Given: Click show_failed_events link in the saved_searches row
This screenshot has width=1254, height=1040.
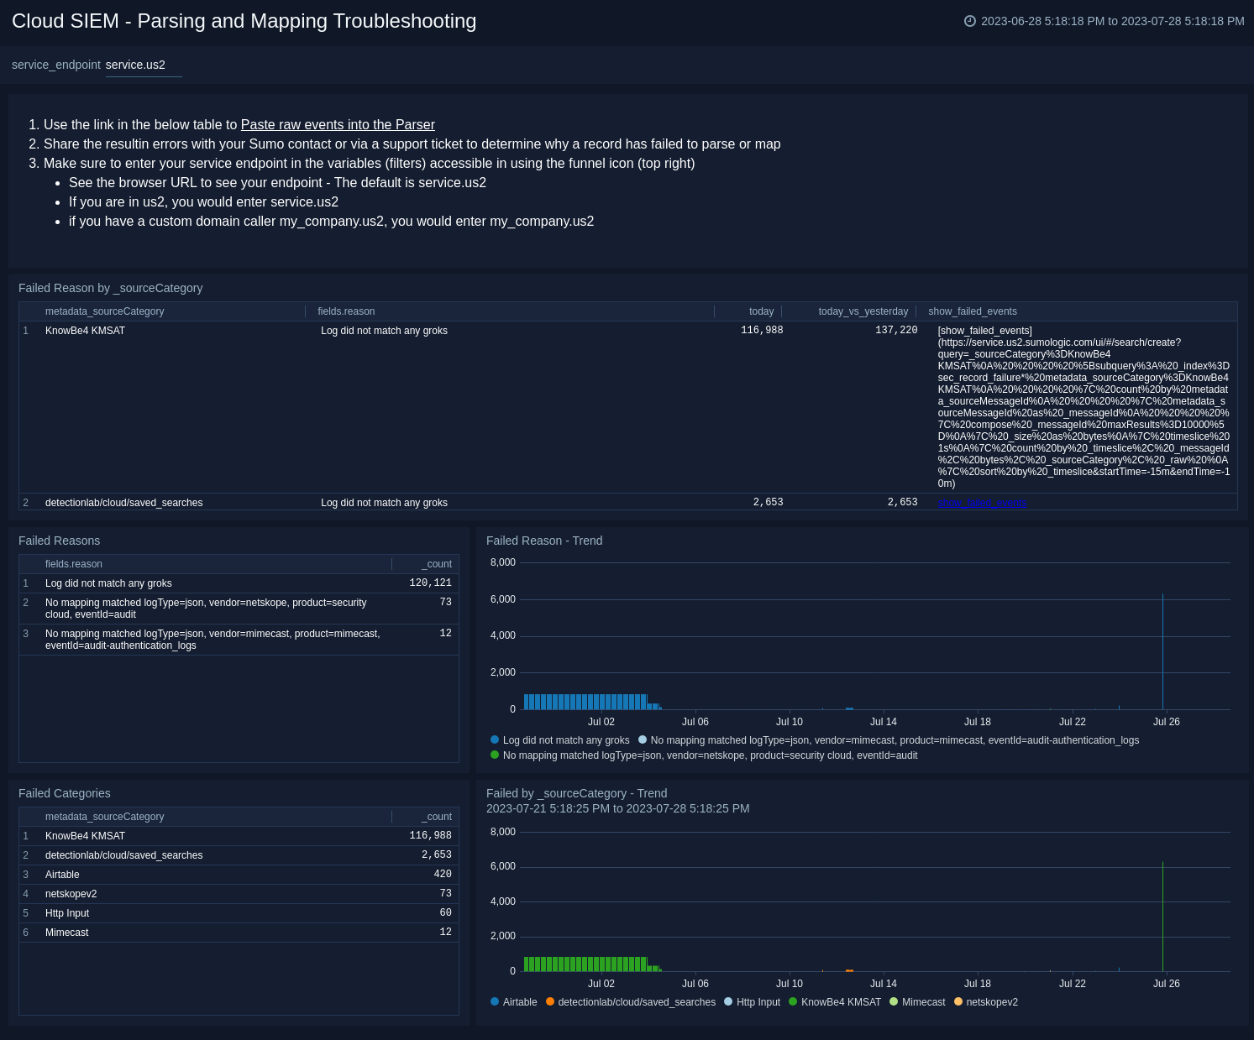Looking at the screenshot, I should pyautogui.click(x=981, y=502).
